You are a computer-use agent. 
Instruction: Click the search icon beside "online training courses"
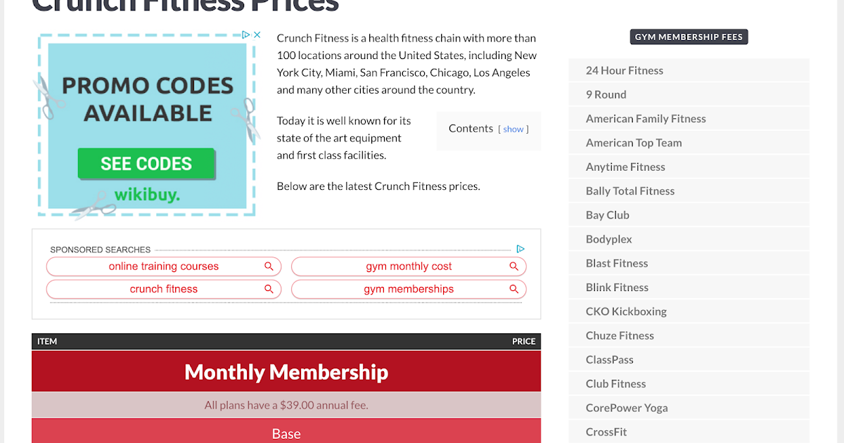269,267
